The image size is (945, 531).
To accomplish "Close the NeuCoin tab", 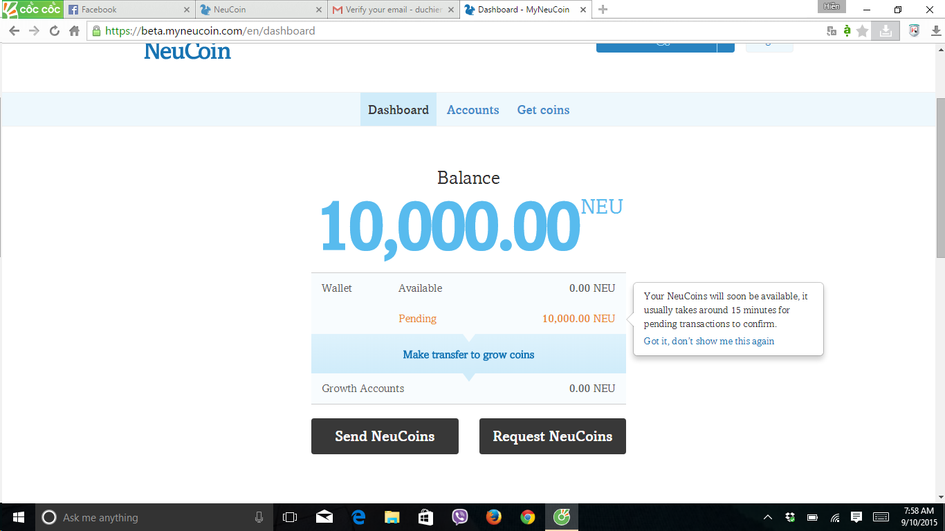I will [319, 10].
